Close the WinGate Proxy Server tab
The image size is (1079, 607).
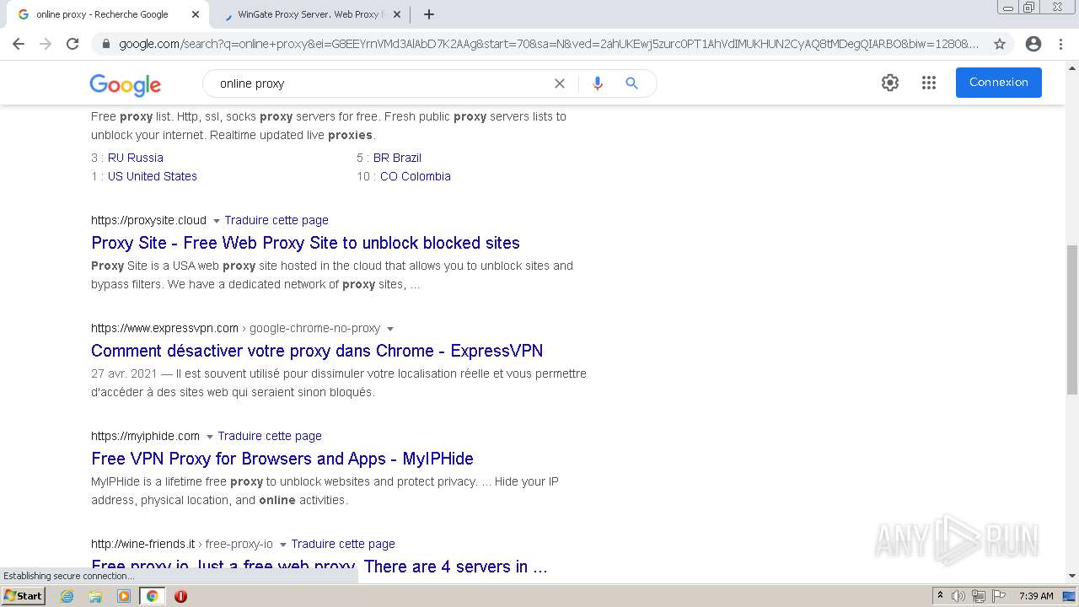pos(397,14)
